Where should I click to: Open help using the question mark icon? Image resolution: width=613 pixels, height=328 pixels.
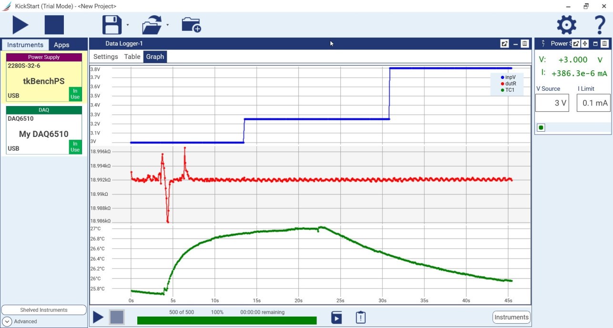[599, 25]
